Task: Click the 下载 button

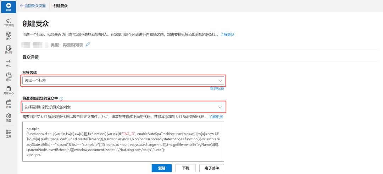Action: pyautogui.click(x=185, y=168)
